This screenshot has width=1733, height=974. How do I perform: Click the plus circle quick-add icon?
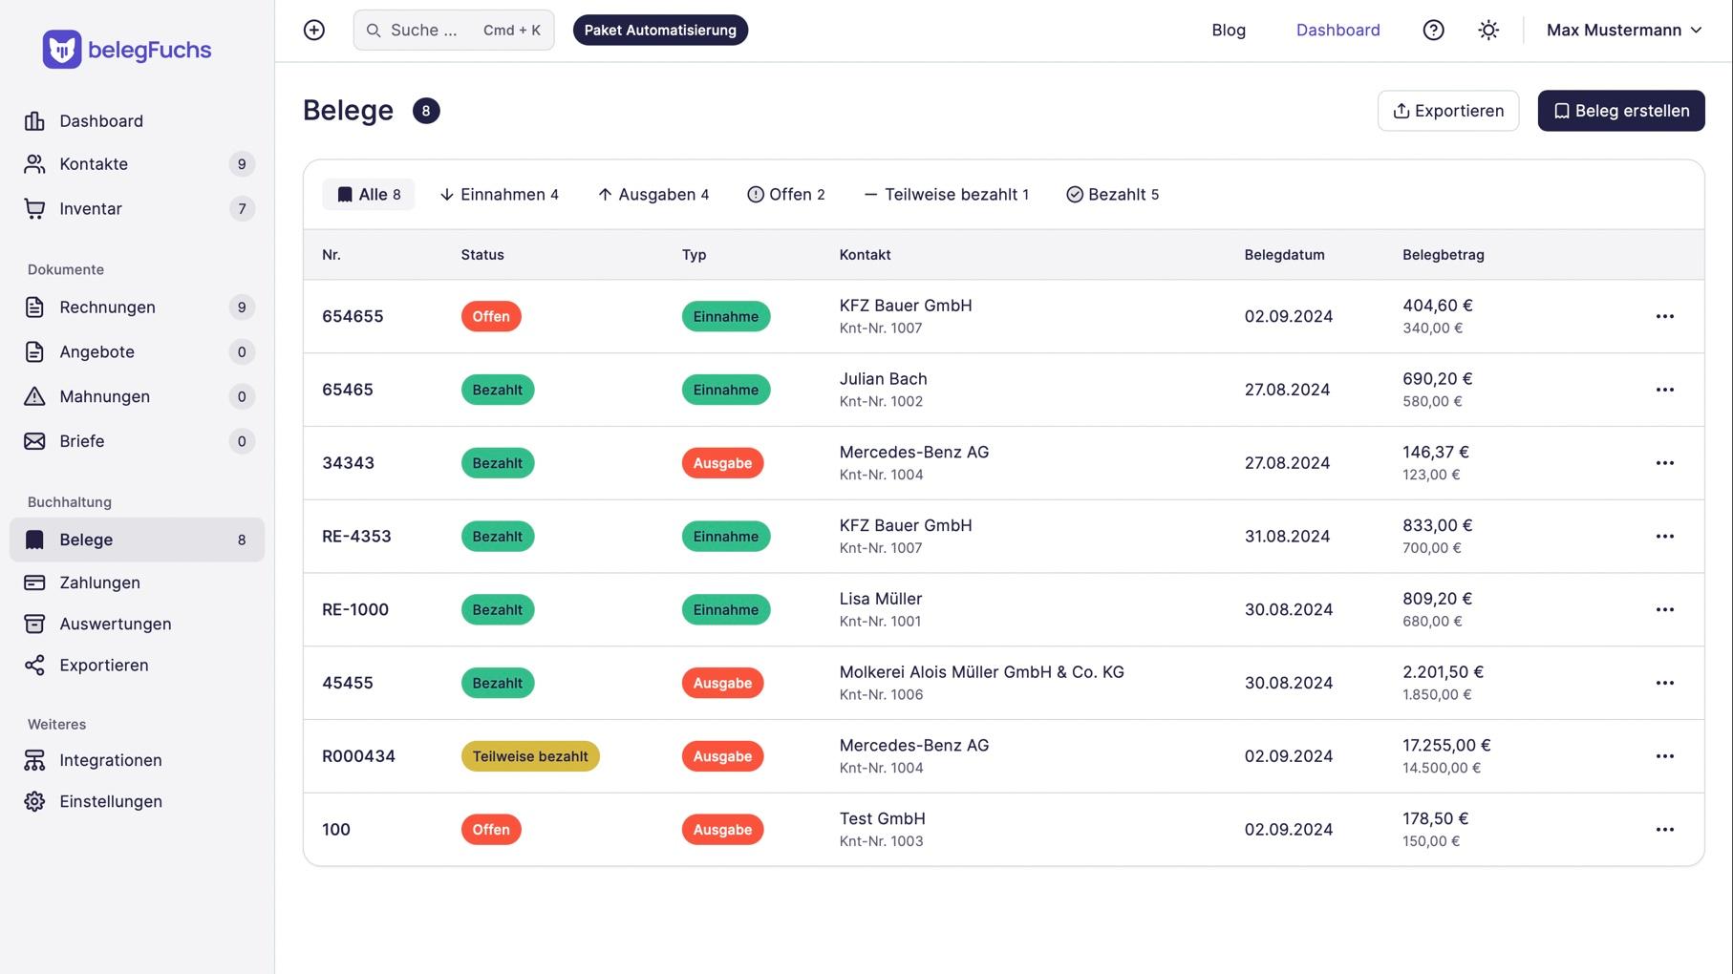click(314, 31)
